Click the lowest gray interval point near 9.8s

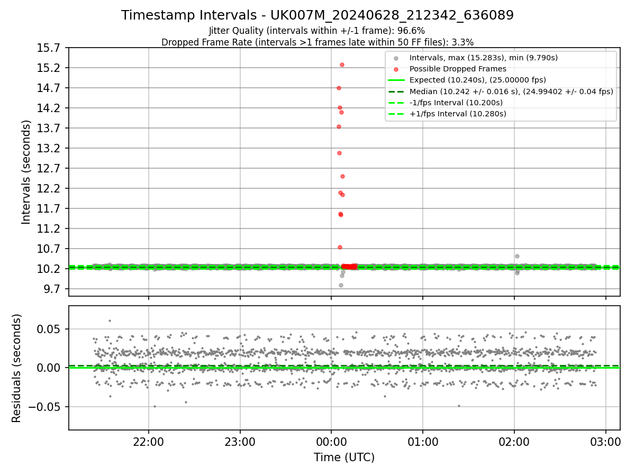[341, 285]
